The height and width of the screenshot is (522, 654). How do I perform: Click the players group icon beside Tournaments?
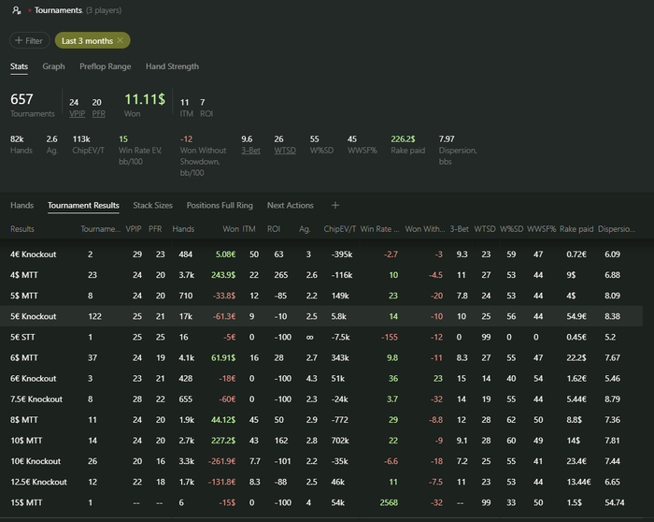click(x=17, y=10)
